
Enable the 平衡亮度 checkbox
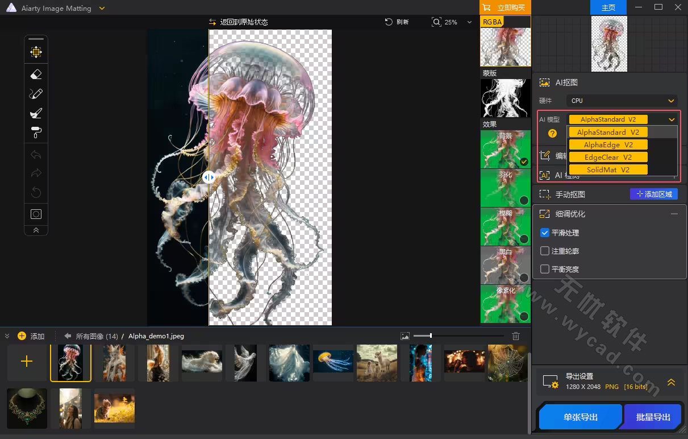[544, 268]
